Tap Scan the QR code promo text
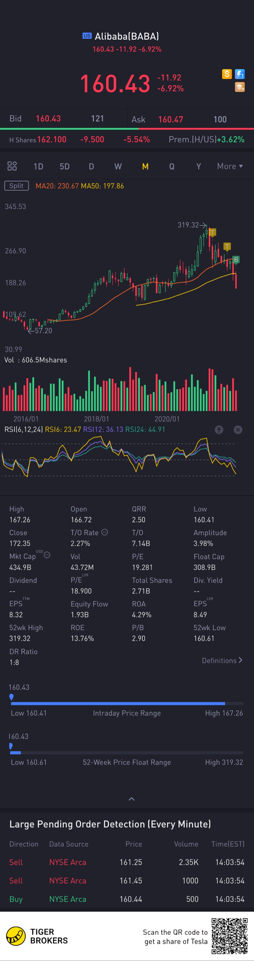 coord(175,937)
